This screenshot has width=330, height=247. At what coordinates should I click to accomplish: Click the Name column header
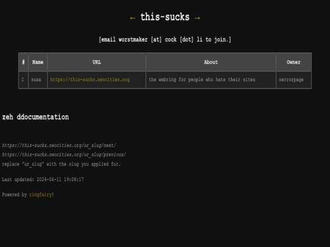click(38, 62)
